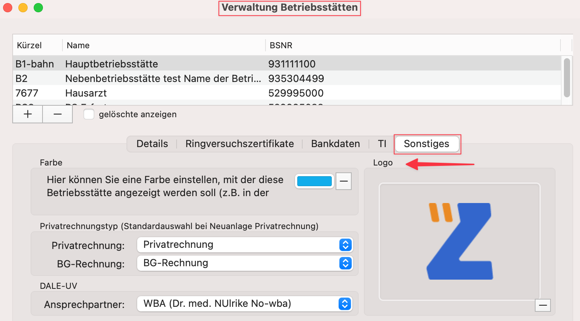Viewport: 580px width, 321px height.
Task: Switch to the Ringversuchszertifikate tab
Action: click(239, 144)
